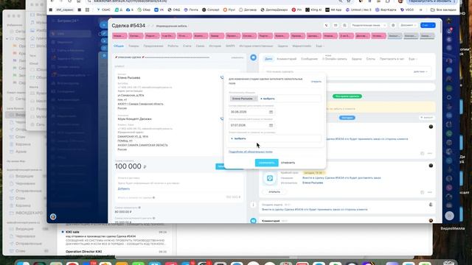Click the email icon in the deal header

pyautogui.click(x=336, y=26)
